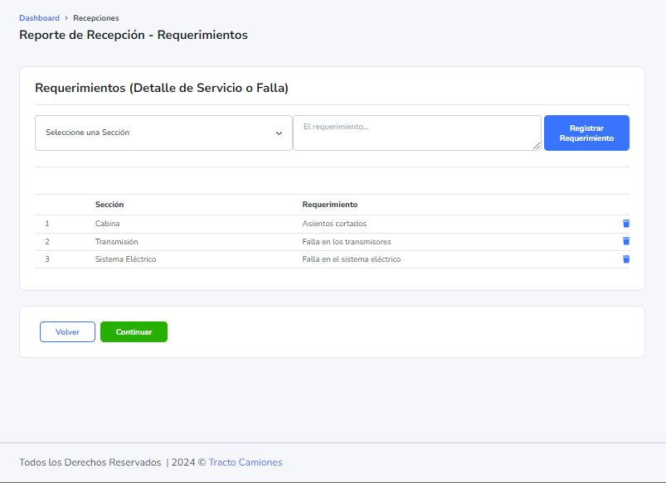Click the Falla en los transmisores text
666x483 pixels.
tap(347, 242)
